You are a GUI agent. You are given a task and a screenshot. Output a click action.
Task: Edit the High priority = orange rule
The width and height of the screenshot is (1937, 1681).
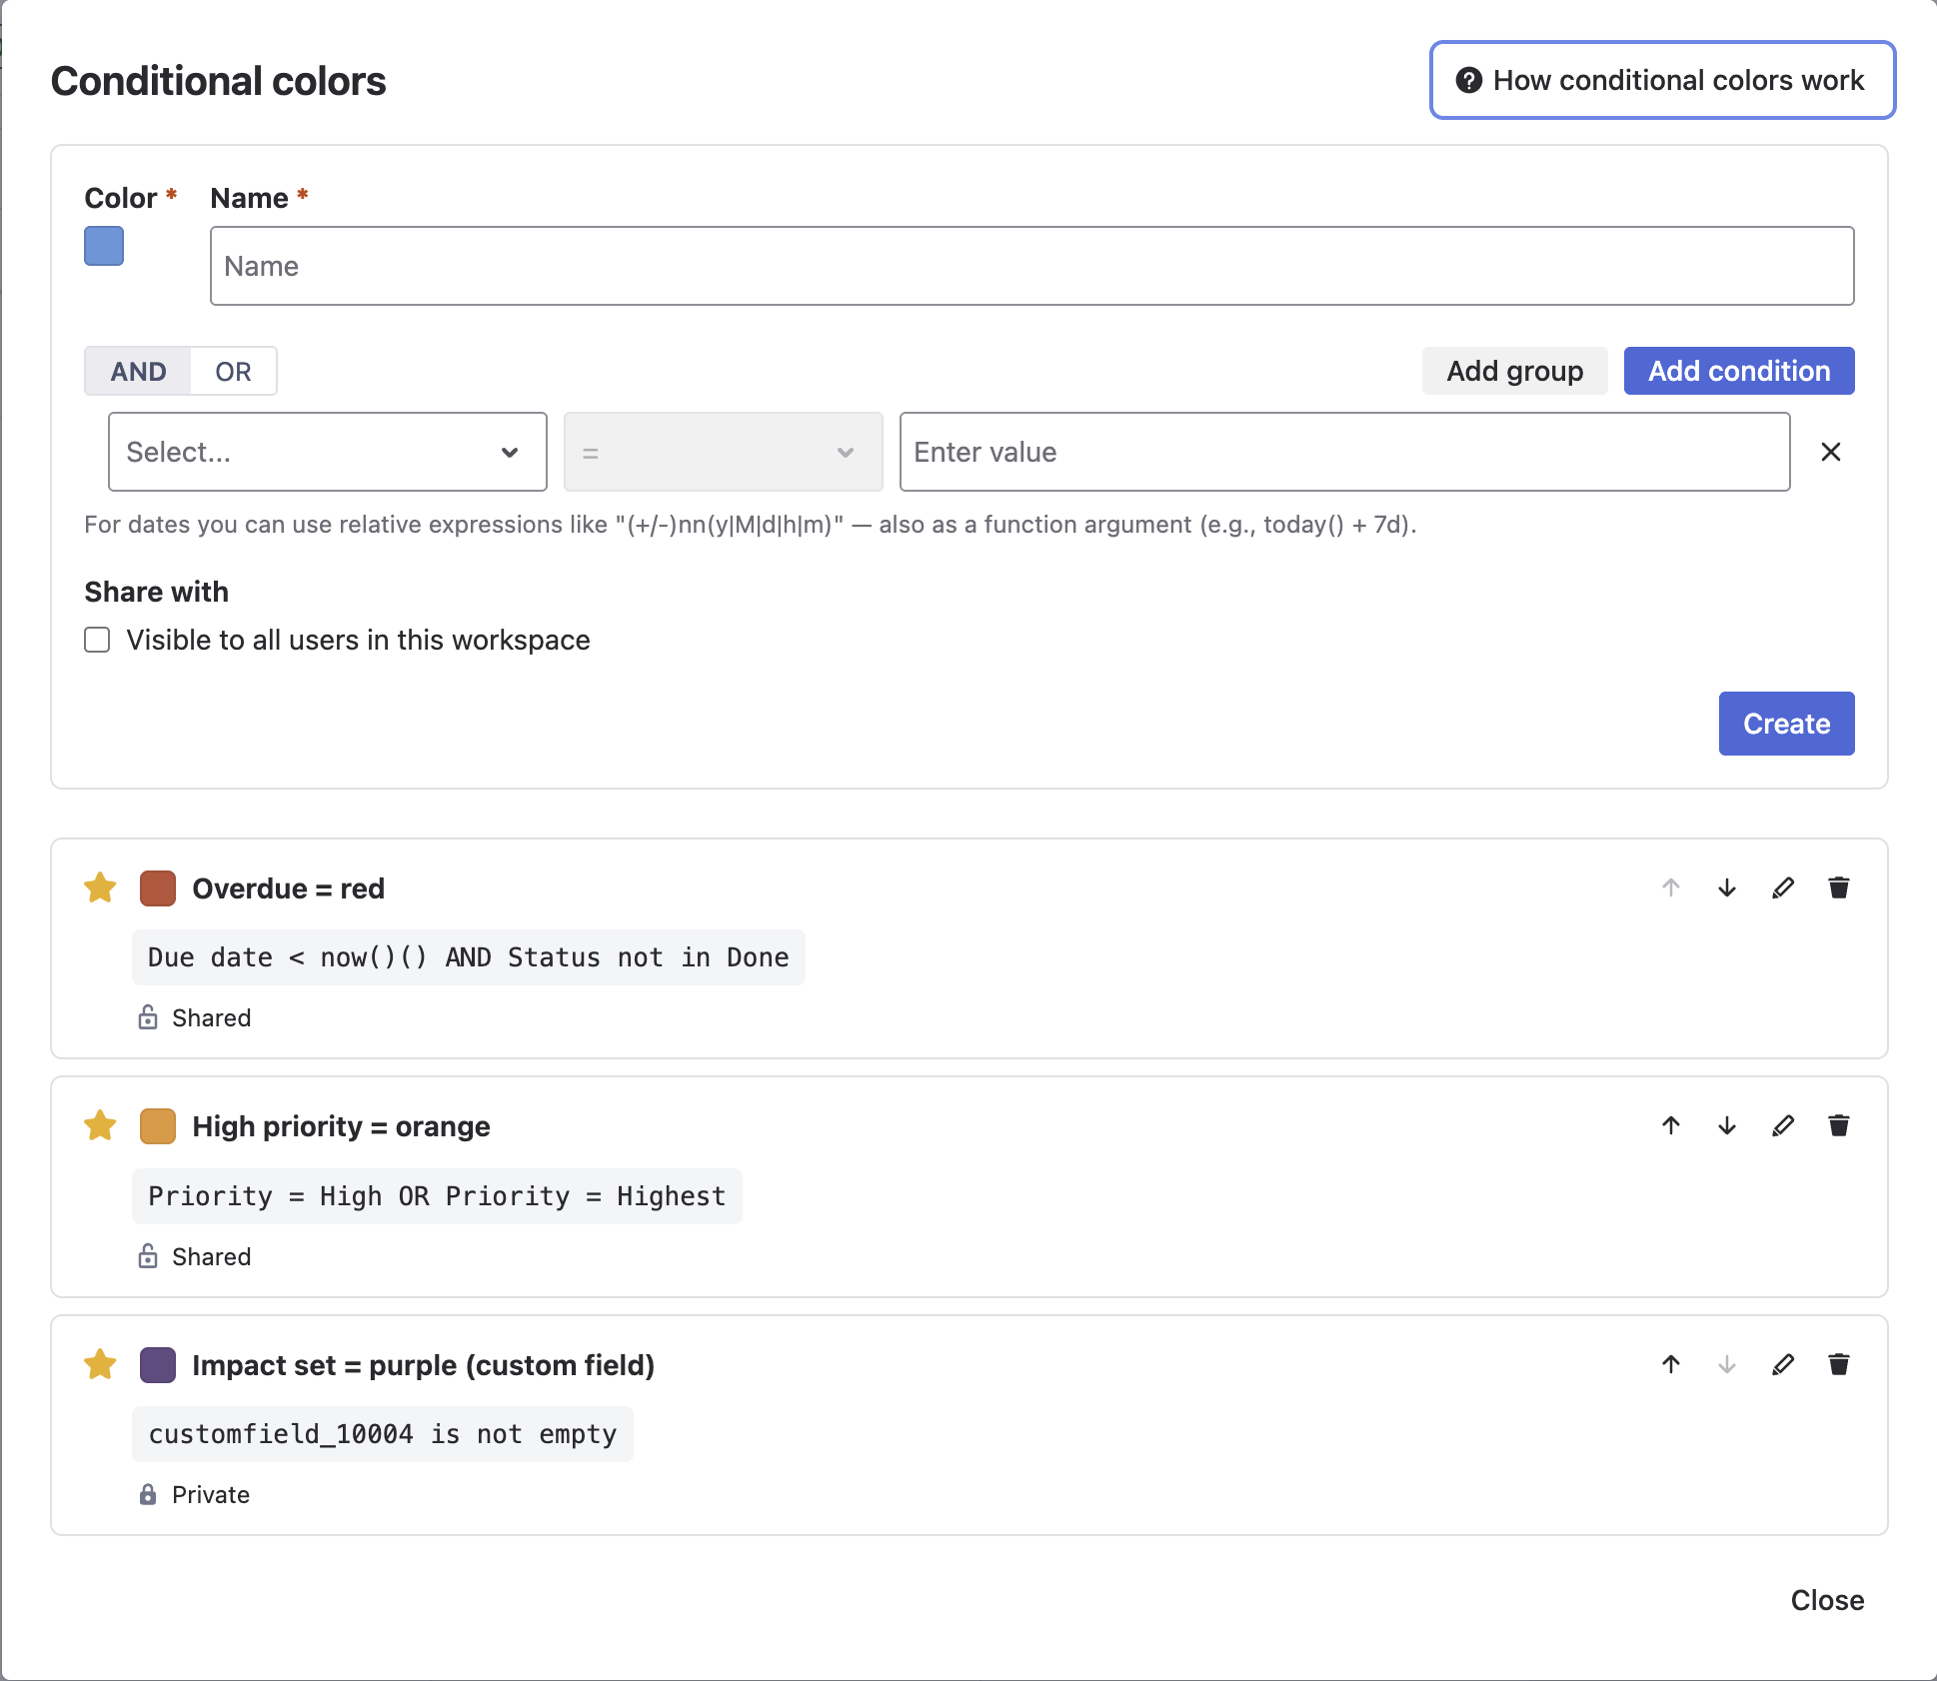coord(1783,1125)
